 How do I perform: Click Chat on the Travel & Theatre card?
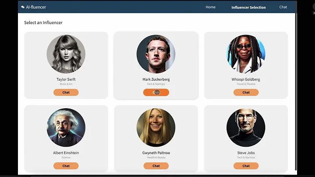246,92
